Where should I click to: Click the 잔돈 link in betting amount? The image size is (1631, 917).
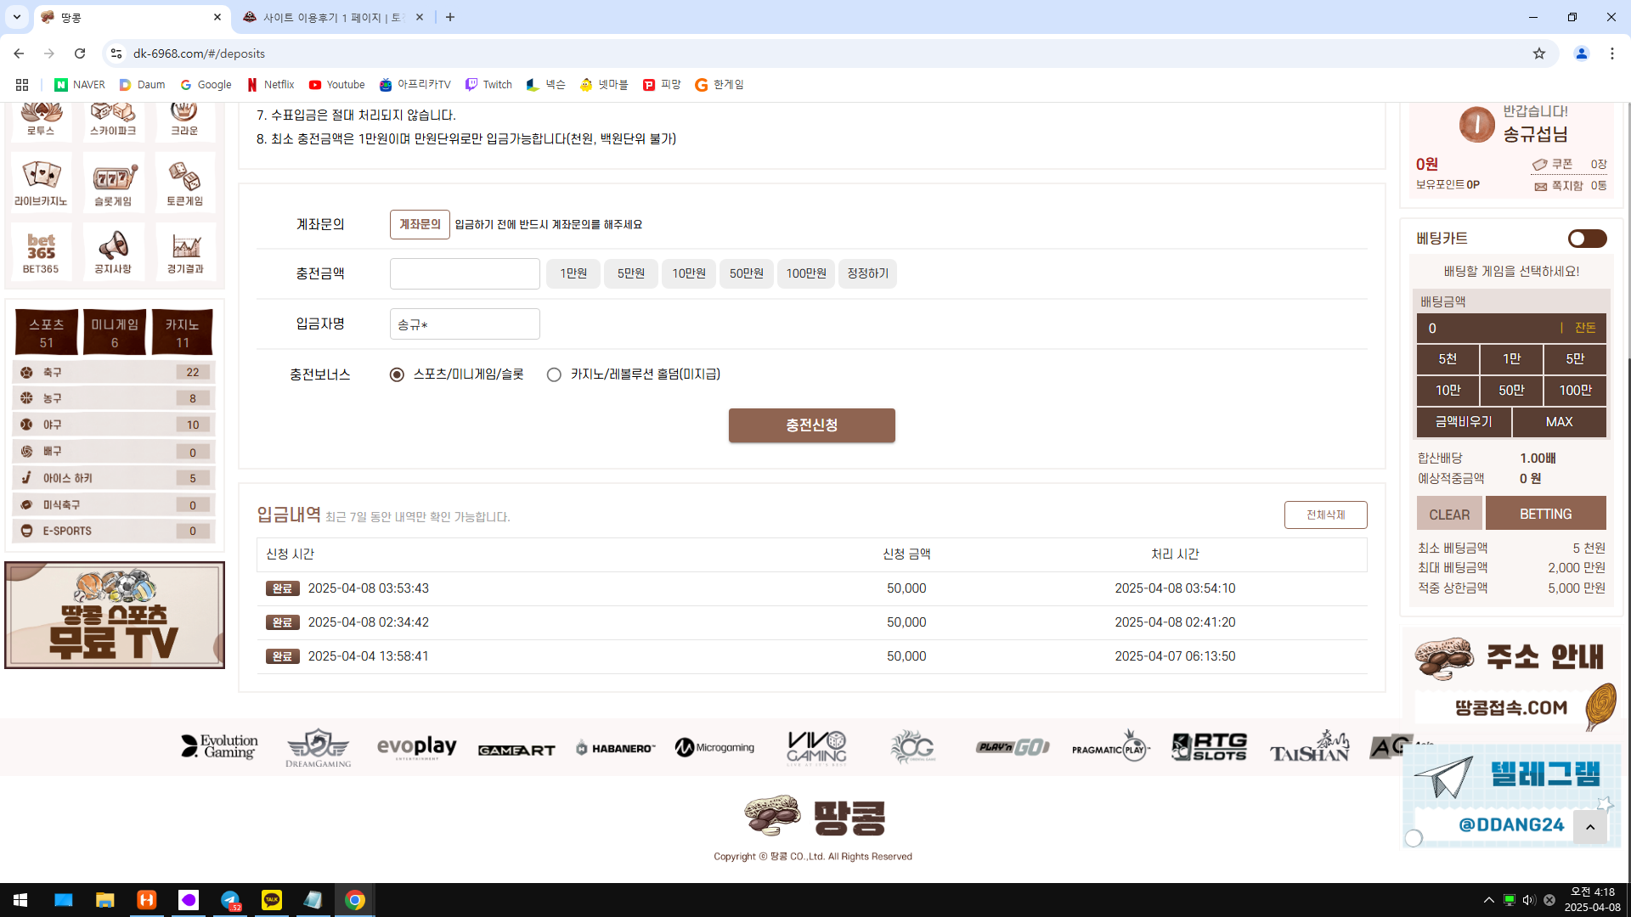click(1585, 328)
